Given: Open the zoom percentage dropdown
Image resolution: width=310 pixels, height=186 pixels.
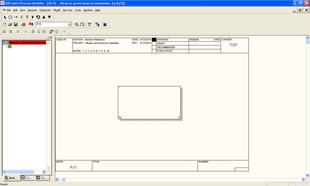Looking at the screenshot, I should tap(70, 24).
